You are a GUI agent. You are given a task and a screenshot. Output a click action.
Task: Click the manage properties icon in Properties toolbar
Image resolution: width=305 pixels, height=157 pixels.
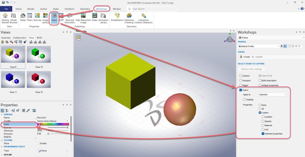[x=34, y=110]
